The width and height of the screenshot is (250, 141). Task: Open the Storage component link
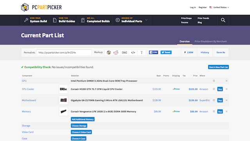(x=26, y=126)
